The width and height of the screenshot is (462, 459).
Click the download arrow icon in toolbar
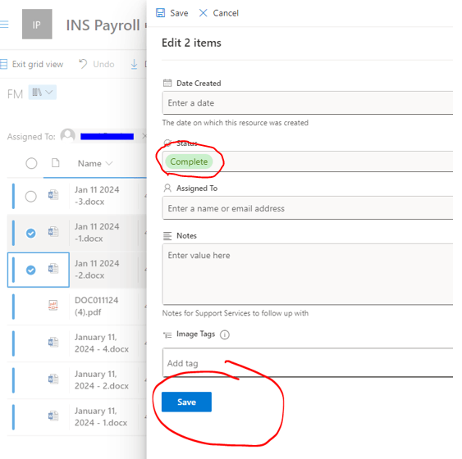coord(134,64)
